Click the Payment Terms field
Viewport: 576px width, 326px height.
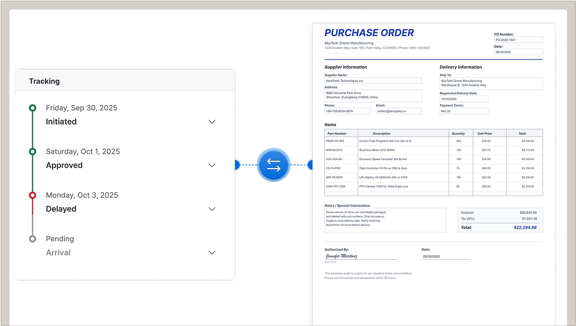point(464,111)
